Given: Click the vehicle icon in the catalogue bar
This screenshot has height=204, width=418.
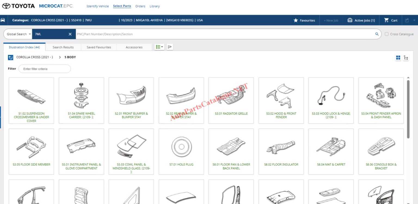Looking at the screenshot, I should (x=3, y=20).
